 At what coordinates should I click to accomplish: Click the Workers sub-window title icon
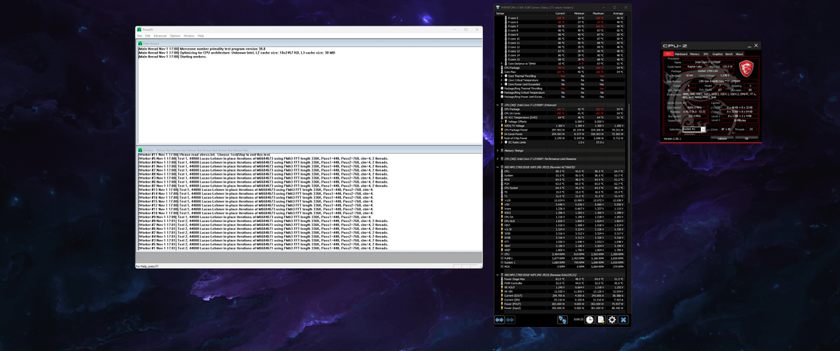click(140, 150)
